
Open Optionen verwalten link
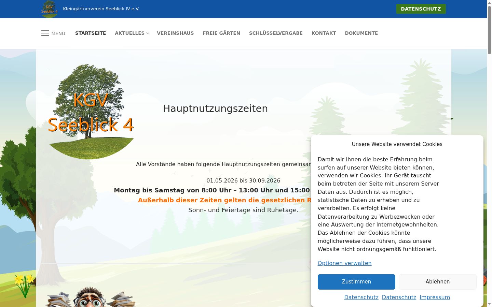point(344,263)
